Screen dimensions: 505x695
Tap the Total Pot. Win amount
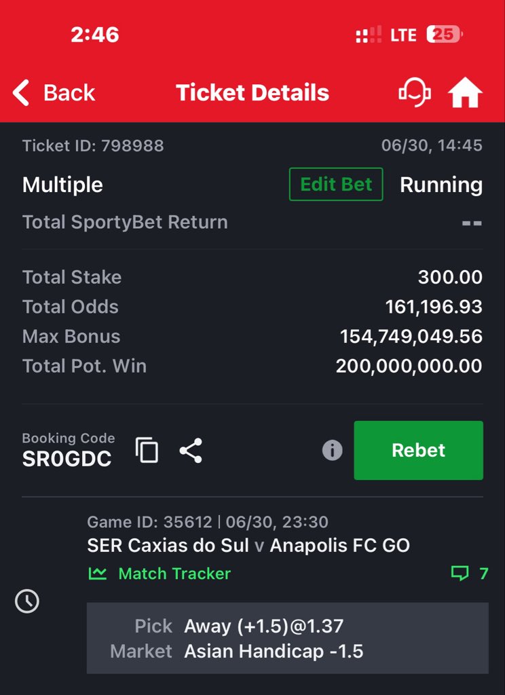[409, 366]
